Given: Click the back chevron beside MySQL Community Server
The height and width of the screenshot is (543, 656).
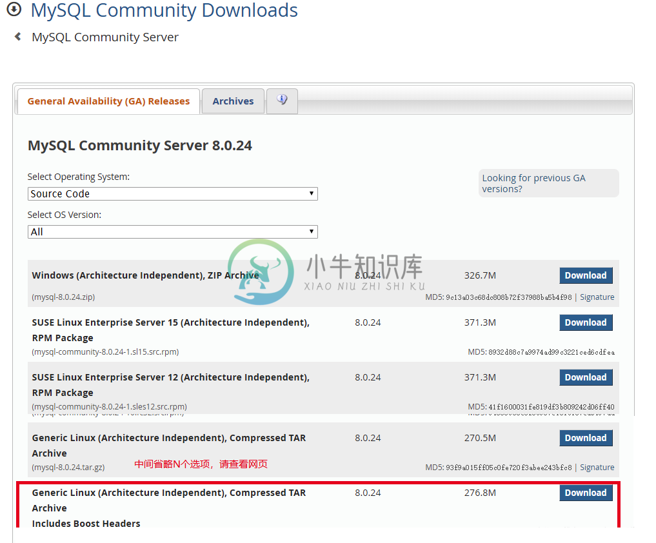Looking at the screenshot, I should point(16,37).
